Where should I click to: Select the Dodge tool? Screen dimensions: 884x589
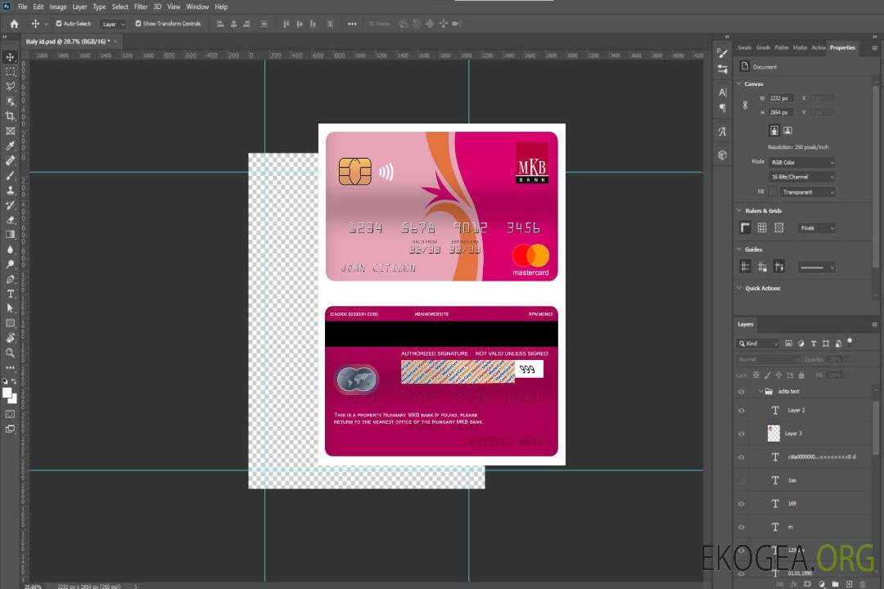pos(10,264)
